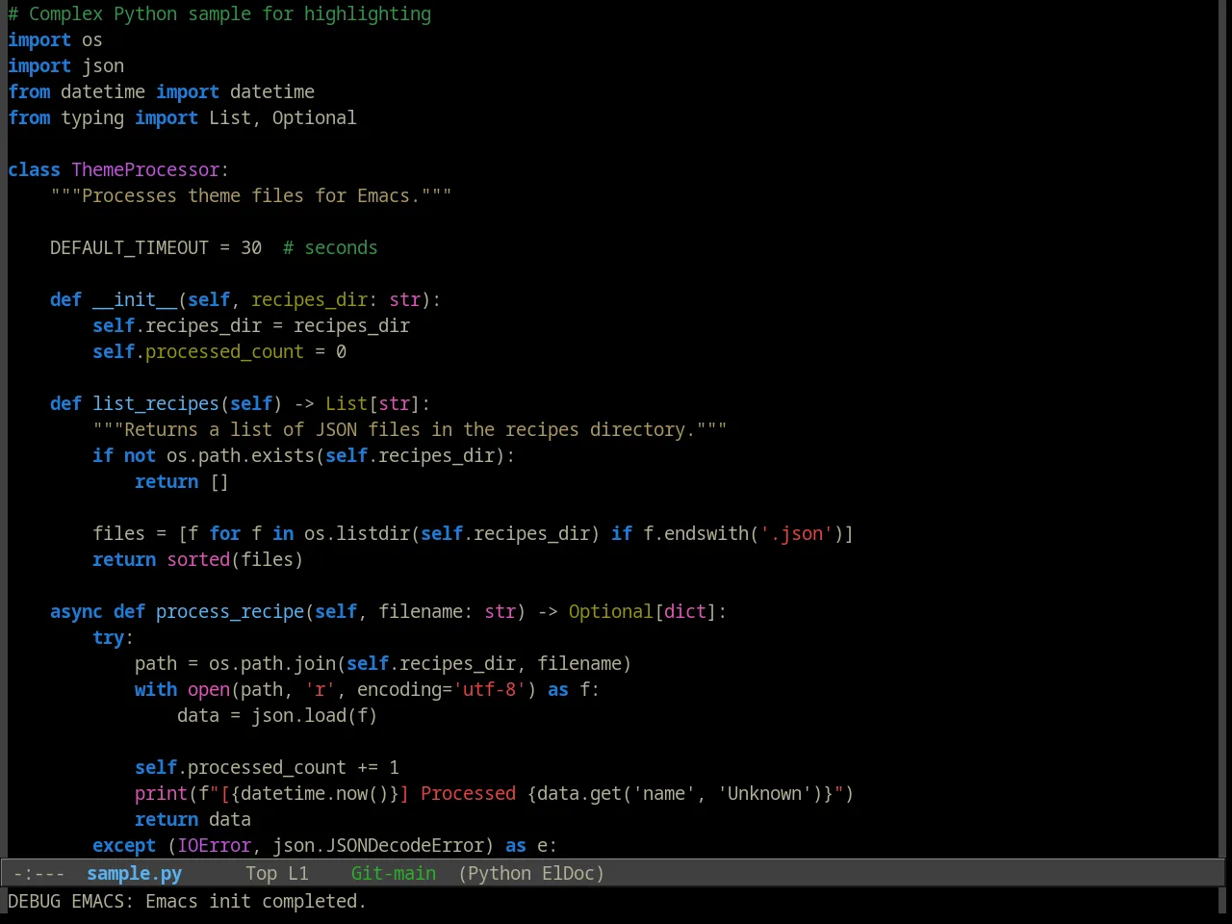
Task: Click the -:--- buffer status indicator
Action: (39, 873)
